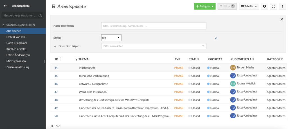The width and height of the screenshot is (288, 129).
Task: Activate the fullscreen mode icon
Action: pyautogui.click(x=273, y=6)
